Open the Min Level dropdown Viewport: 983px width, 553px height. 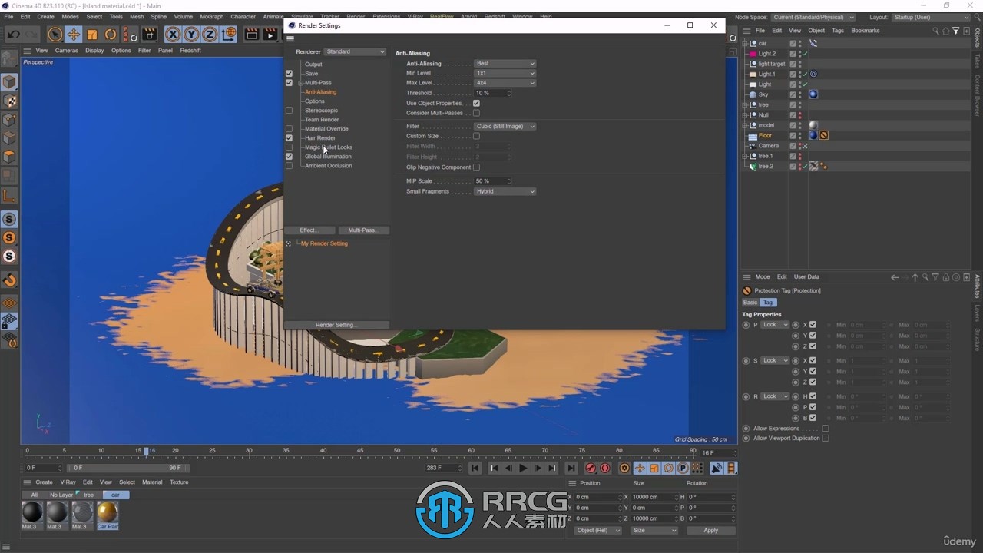pyautogui.click(x=505, y=73)
